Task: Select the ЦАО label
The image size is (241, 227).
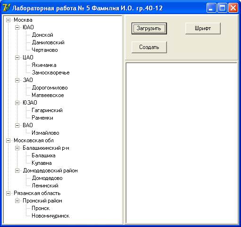Action: pyautogui.click(x=28, y=57)
